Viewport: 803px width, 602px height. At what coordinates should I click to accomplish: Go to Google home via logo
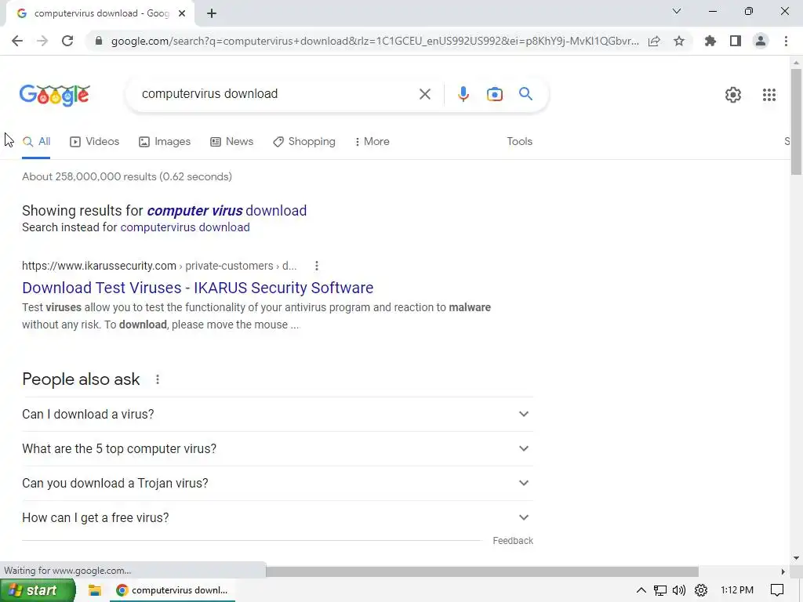(55, 95)
